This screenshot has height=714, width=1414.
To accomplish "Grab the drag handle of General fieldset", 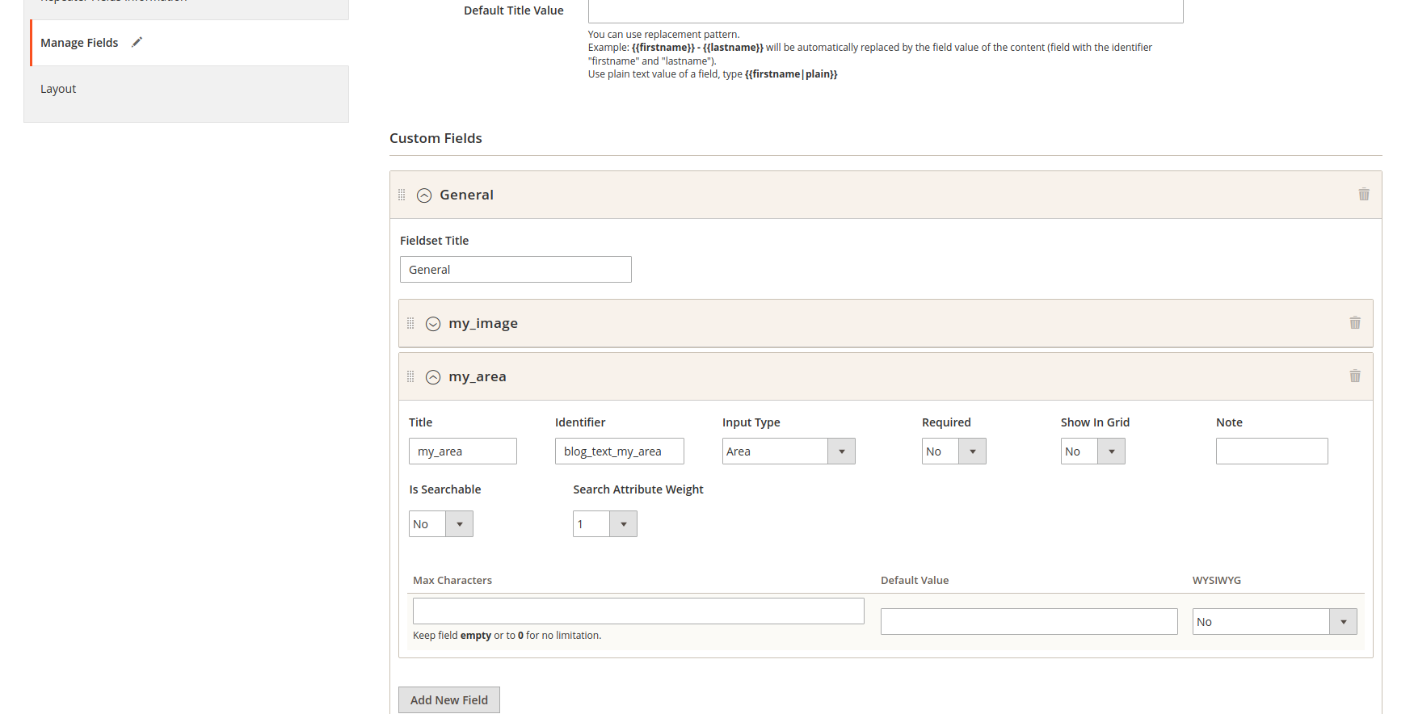I will click(x=402, y=195).
